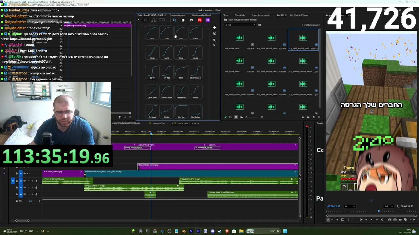Mute the A2 audio track

click(28, 187)
